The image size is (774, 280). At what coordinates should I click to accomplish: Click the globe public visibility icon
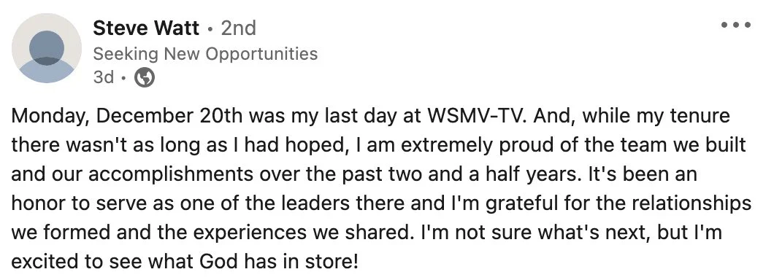click(x=145, y=77)
